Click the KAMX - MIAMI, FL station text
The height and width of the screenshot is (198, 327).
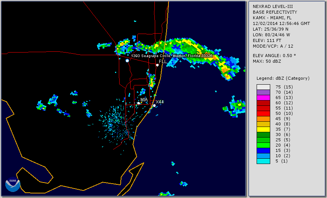click(x=272, y=18)
